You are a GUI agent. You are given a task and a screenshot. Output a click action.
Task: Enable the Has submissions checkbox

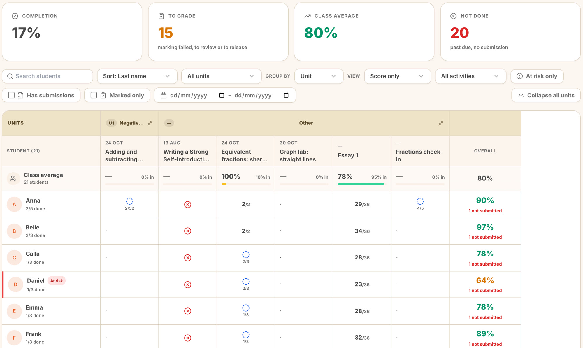pyautogui.click(x=11, y=95)
